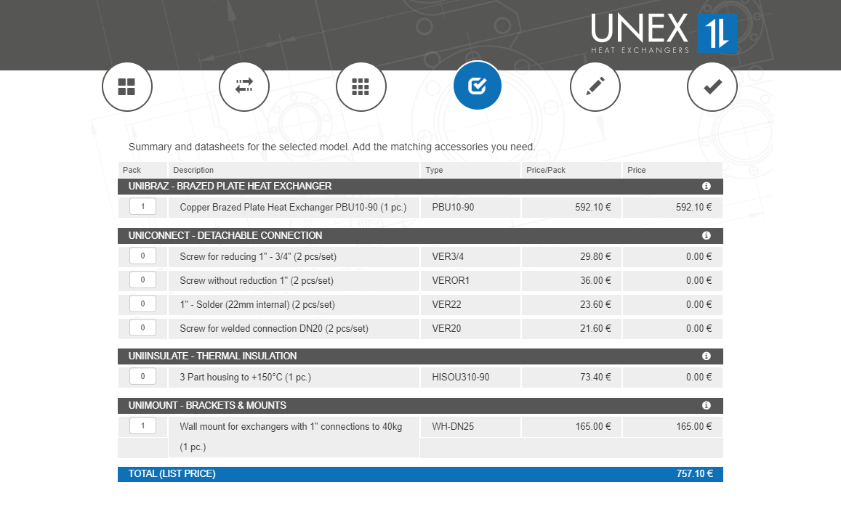Click the 73.40 € price per pack
This screenshot has width=841, height=522.
[x=595, y=378]
